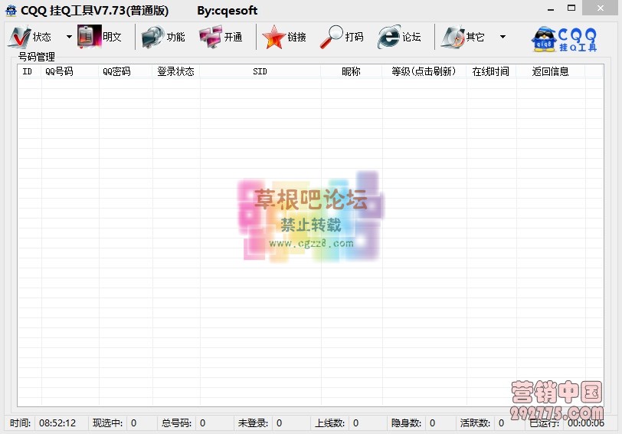Screen dimensions: 622x434
Task: Click the 总号码 status bar label
Action: pyautogui.click(x=176, y=423)
